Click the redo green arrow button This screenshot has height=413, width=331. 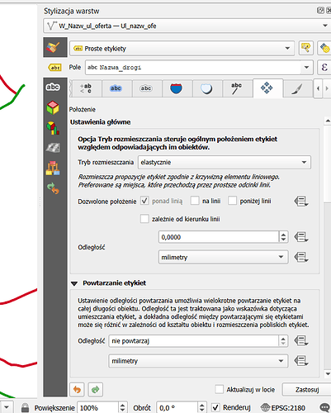tap(95, 390)
